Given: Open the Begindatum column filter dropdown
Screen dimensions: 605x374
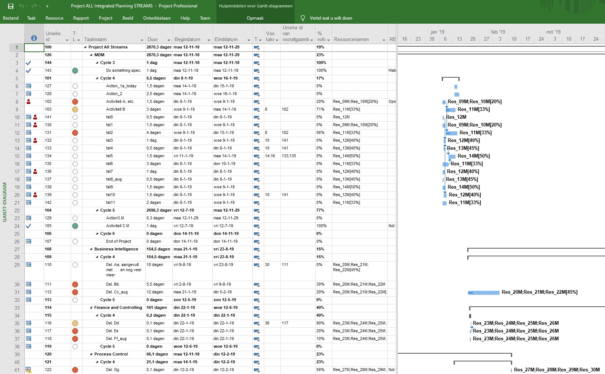Looking at the screenshot, I should 209,40.
